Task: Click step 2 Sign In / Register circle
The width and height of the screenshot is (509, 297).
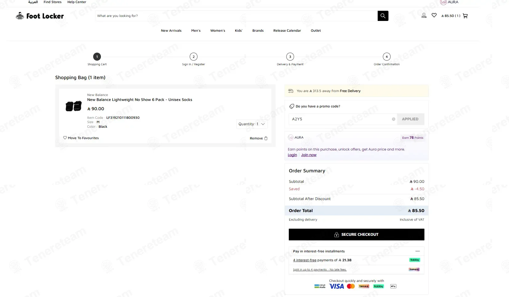Action: (x=193, y=57)
